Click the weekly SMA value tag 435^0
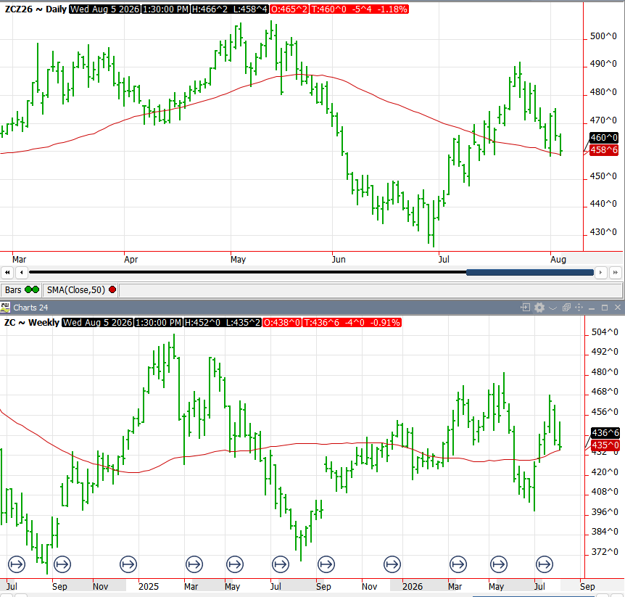Image resolution: width=625 pixels, height=597 pixels. (605, 445)
